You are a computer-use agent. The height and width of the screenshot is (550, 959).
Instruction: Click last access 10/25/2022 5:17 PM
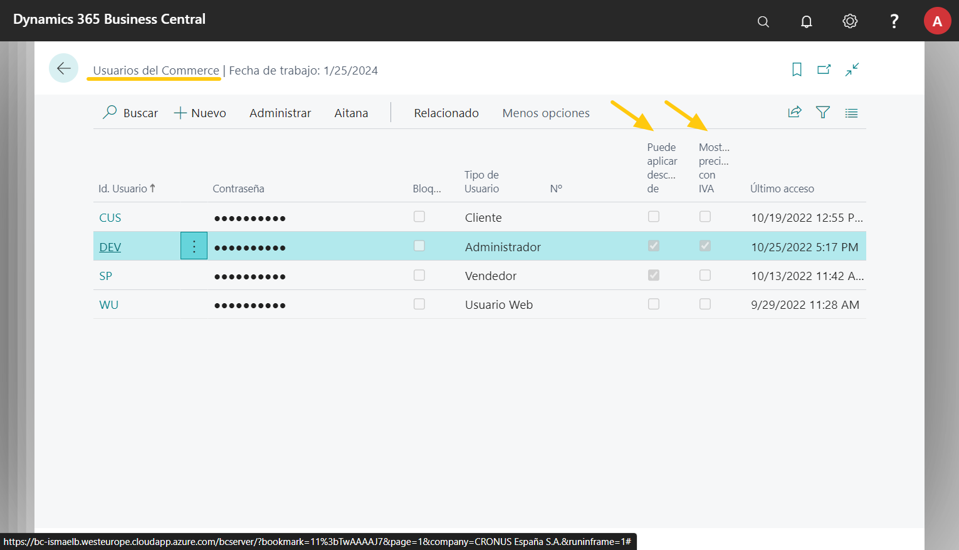805,247
